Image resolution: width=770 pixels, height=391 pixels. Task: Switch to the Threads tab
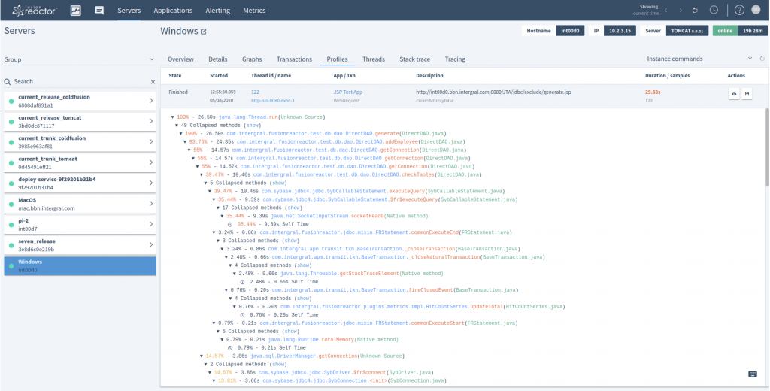point(374,59)
